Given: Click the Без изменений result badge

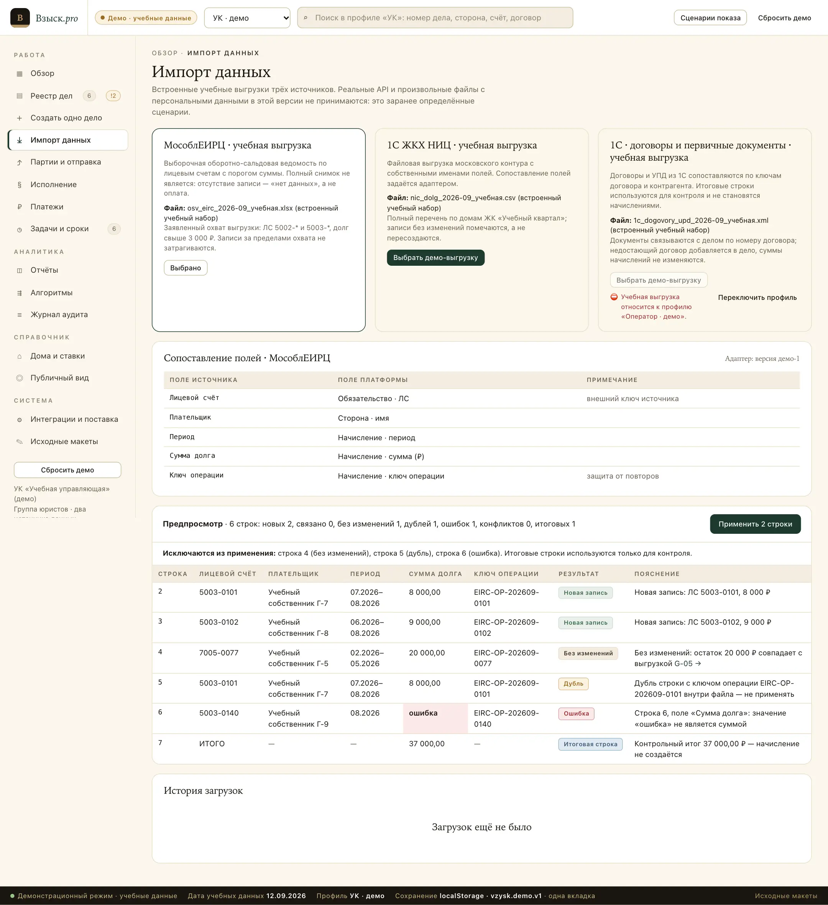Looking at the screenshot, I should 588,653.
